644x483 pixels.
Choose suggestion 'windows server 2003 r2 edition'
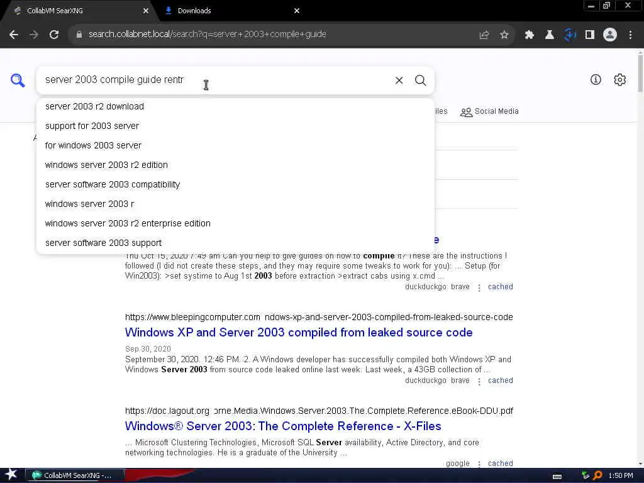(x=235, y=165)
